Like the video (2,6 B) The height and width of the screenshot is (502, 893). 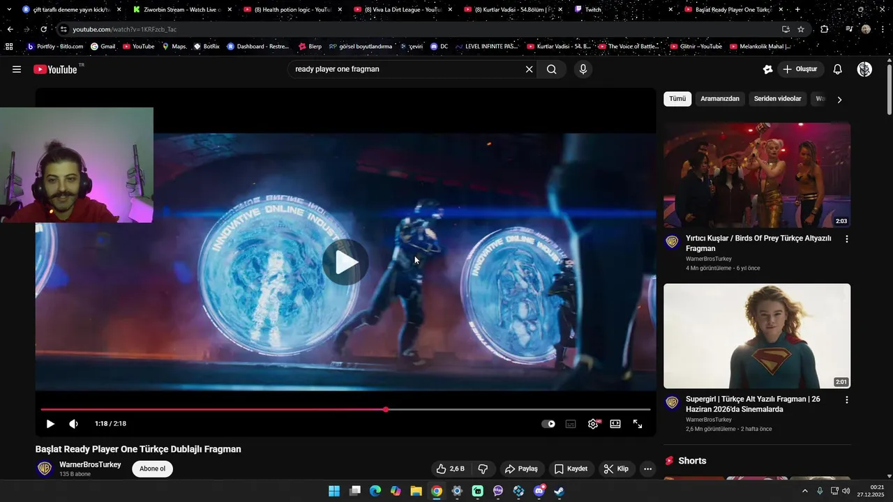point(450,469)
